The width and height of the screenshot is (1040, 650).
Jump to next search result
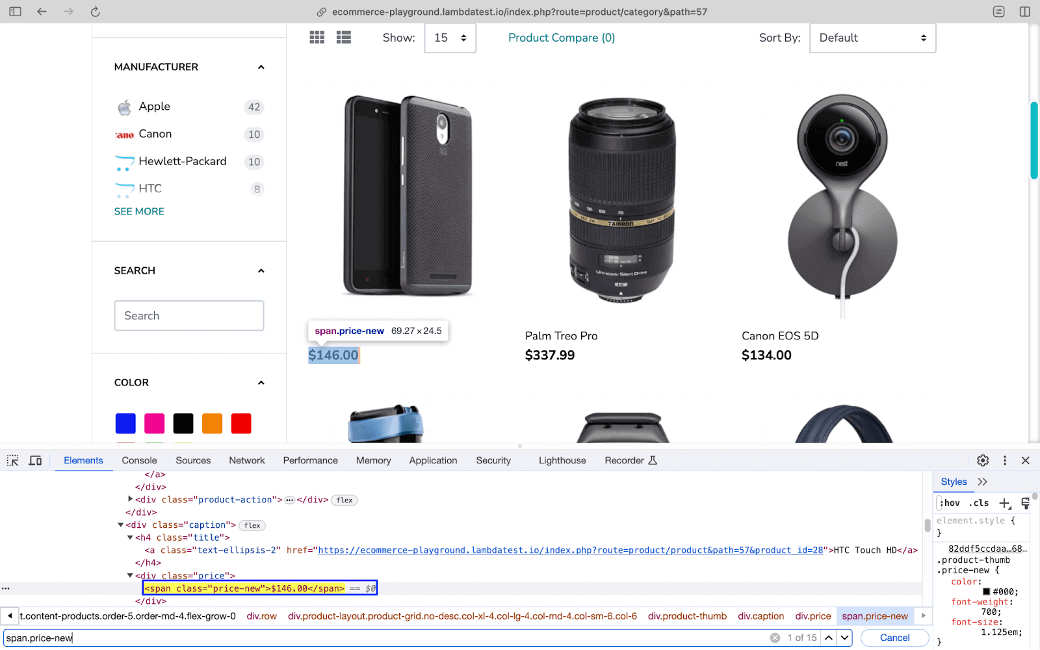pos(844,638)
